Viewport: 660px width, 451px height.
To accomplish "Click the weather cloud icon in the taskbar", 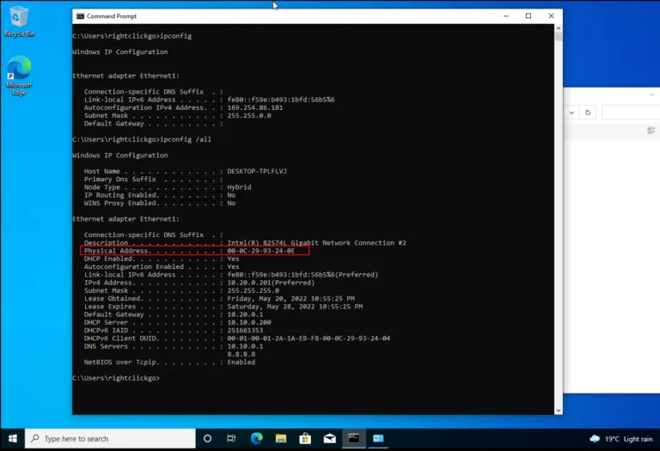I will [595, 439].
